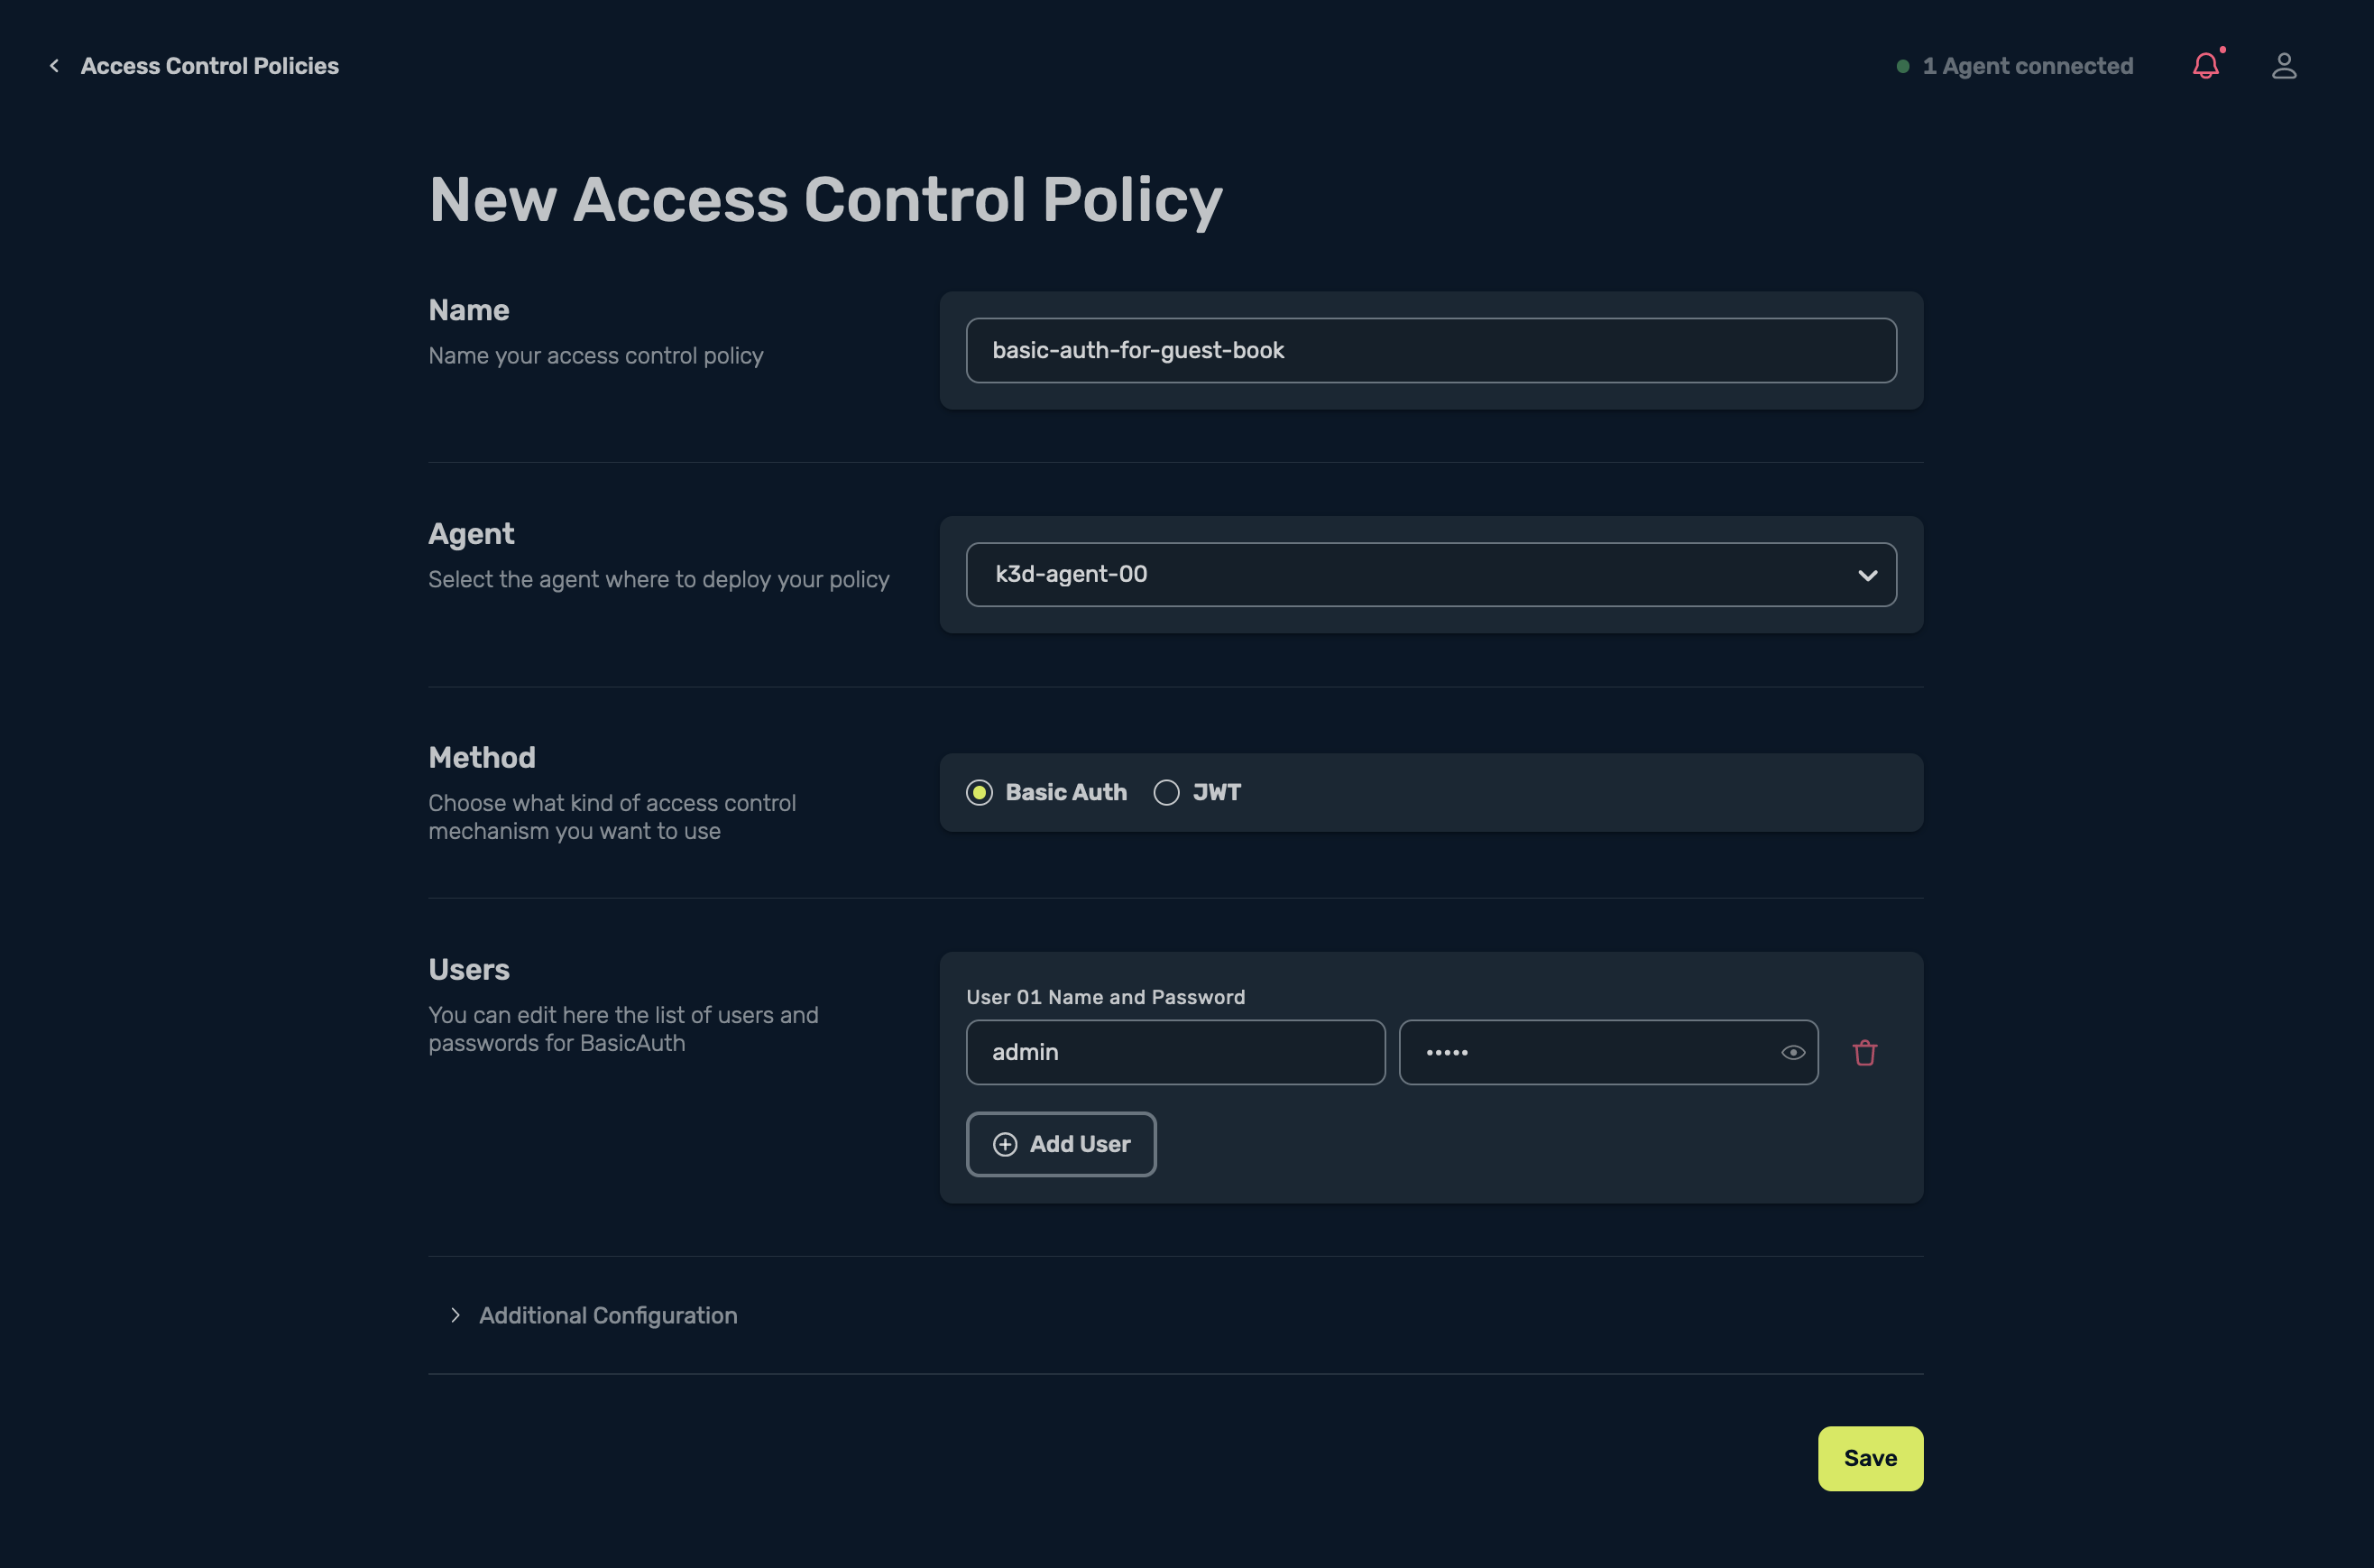The height and width of the screenshot is (1568, 2374).
Task: Go back to Access Control Policies
Action: [210, 66]
